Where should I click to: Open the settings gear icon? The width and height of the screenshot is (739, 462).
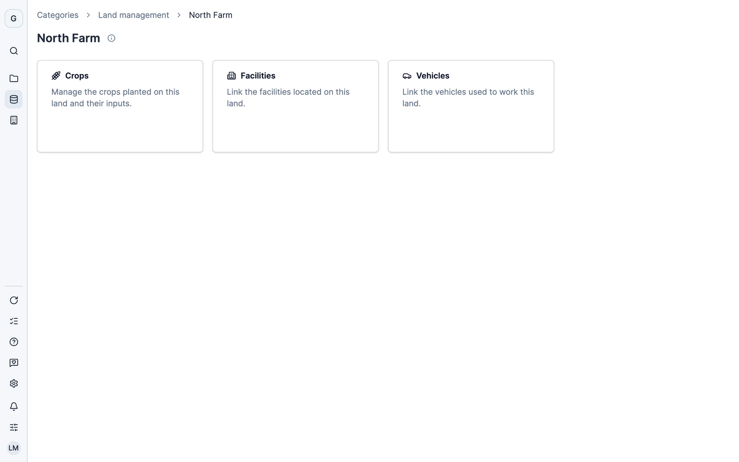point(14,384)
